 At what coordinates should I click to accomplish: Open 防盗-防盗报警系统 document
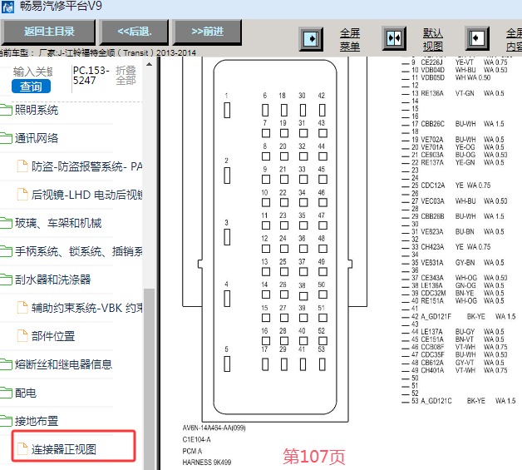point(86,166)
